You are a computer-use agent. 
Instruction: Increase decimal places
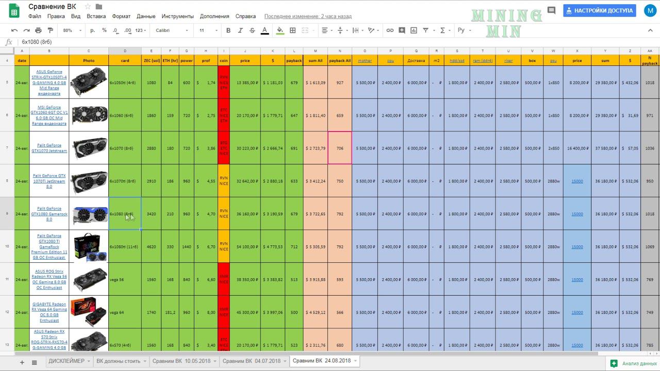[x=128, y=30]
